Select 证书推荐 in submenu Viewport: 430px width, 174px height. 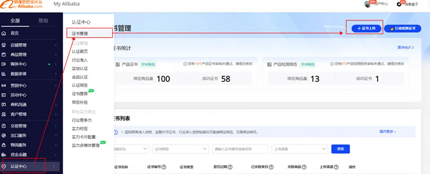[x=80, y=94]
